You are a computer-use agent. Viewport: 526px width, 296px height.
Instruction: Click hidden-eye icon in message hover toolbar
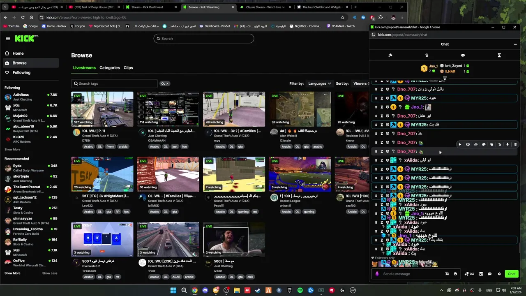(x=476, y=144)
